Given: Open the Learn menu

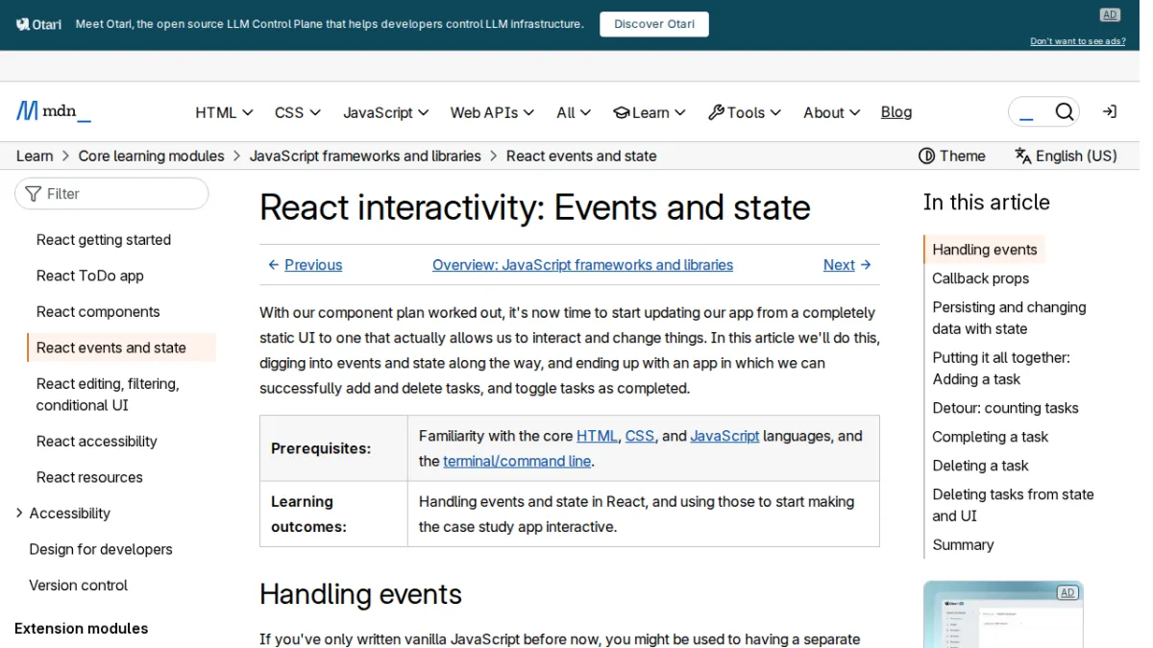Looking at the screenshot, I should [650, 112].
